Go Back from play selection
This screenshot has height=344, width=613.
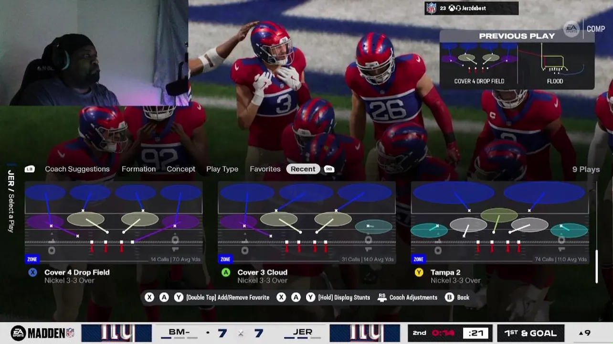[463, 297]
